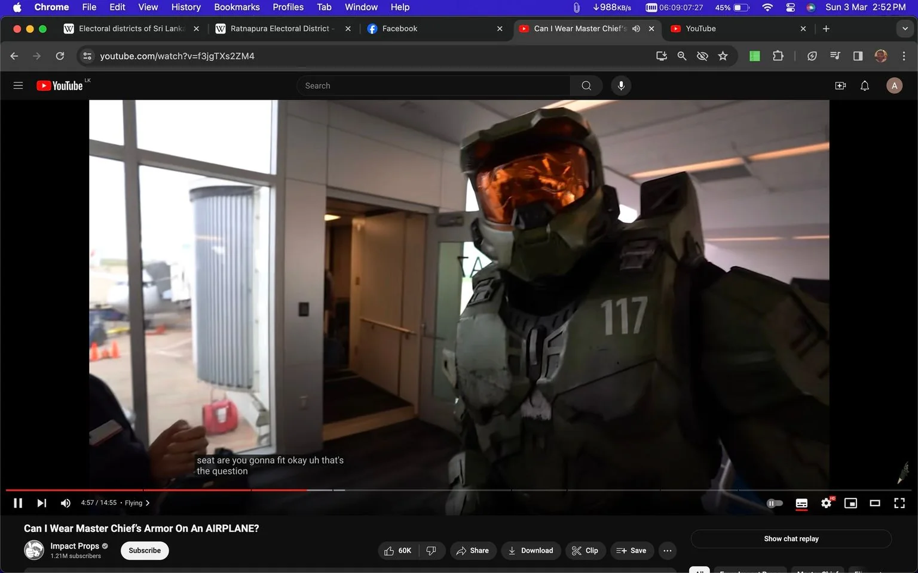
Task: Open more actions ellipsis menu
Action: (668, 550)
